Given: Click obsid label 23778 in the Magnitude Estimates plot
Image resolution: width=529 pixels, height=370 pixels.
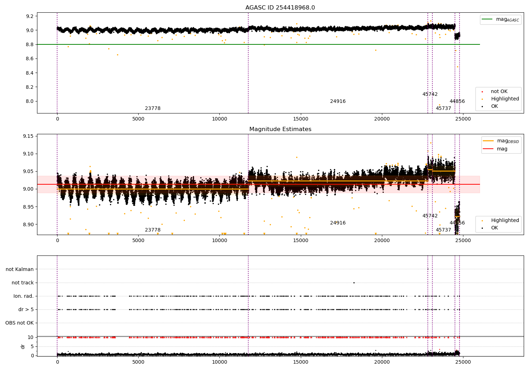Looking at the screenshot, I should (153, 230).
